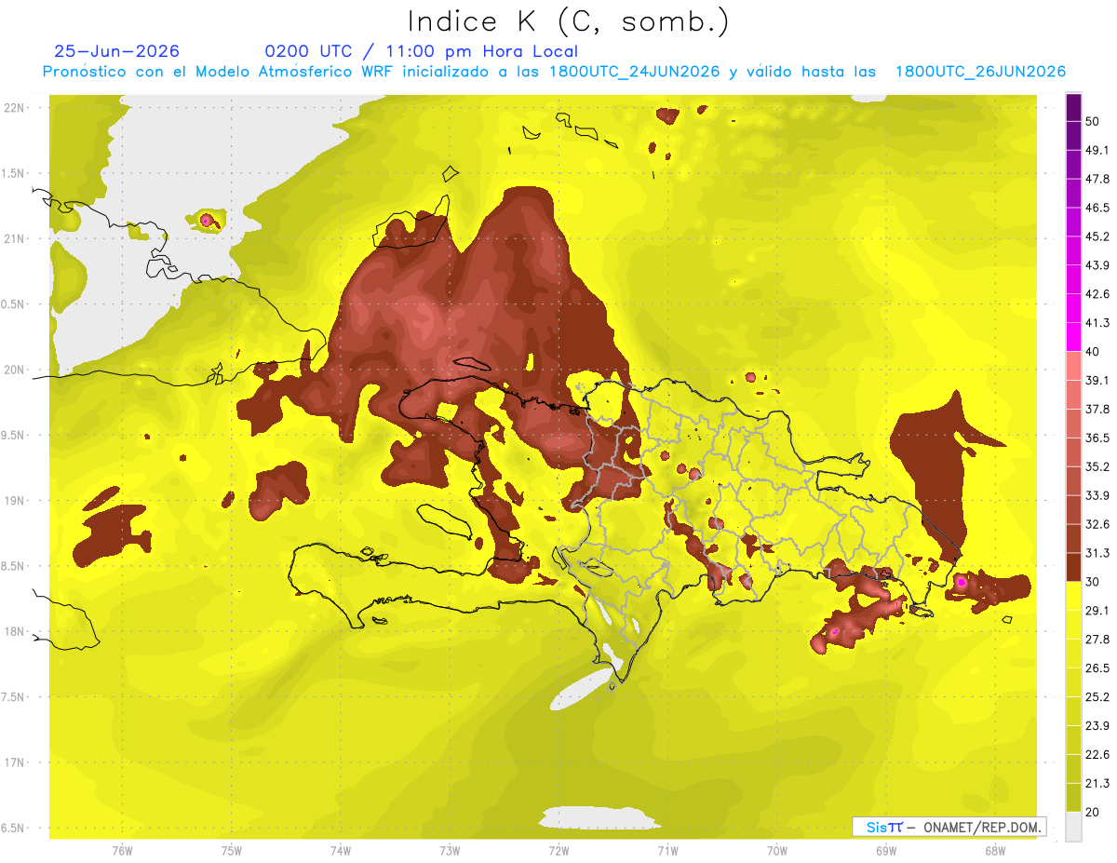
Task: Click the 22N latitude label
Action: pyautogui.click(x=14, y=108)
